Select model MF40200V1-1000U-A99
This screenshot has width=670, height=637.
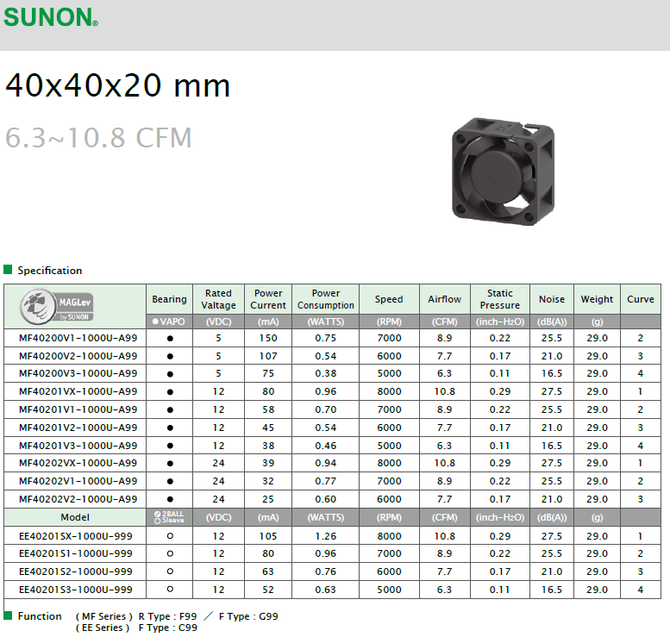point(78,338)
